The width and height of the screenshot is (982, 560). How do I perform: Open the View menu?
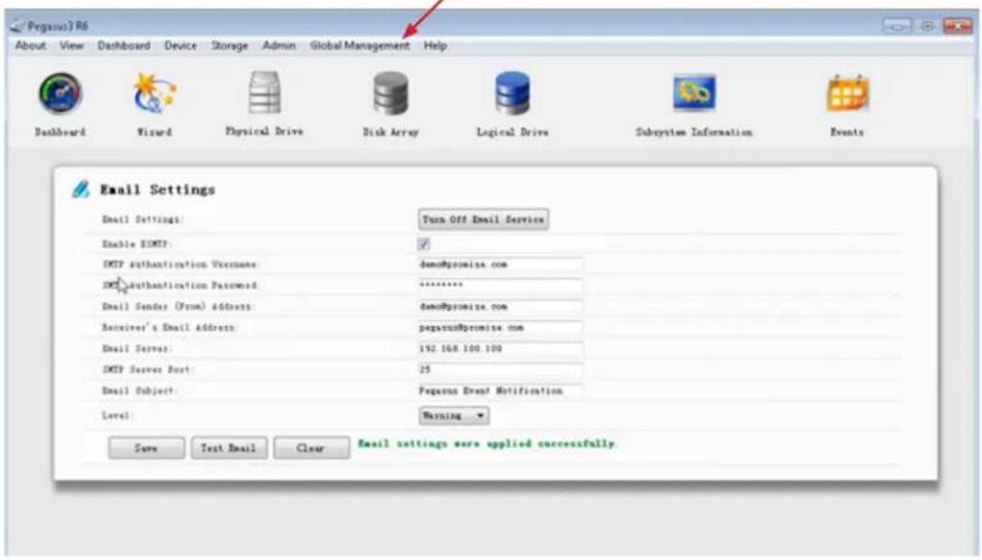coord(71,46)
